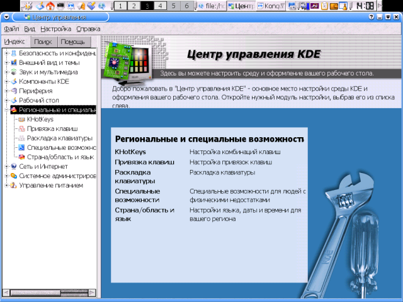Open the wallet manager tray icon
The image size is (403, 302).
[x=334, y=6]
